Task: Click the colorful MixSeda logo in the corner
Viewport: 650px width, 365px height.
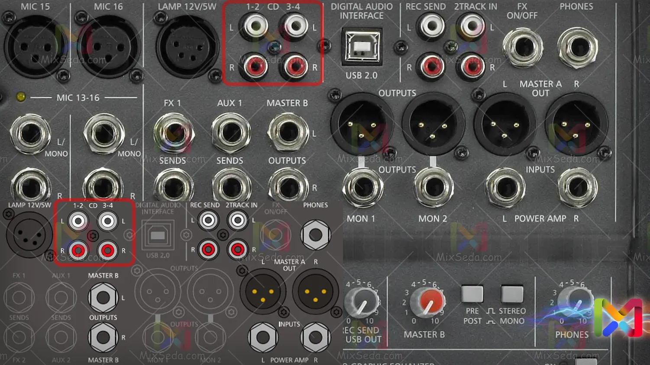Action: 618,318
